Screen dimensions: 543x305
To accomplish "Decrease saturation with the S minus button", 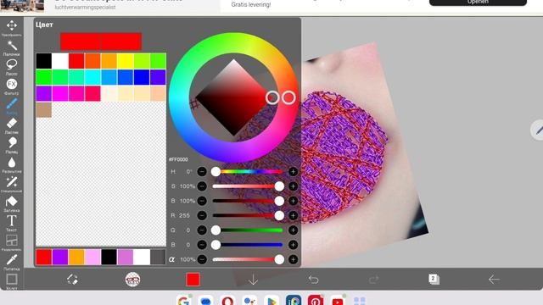I will (x=202, y=186).
